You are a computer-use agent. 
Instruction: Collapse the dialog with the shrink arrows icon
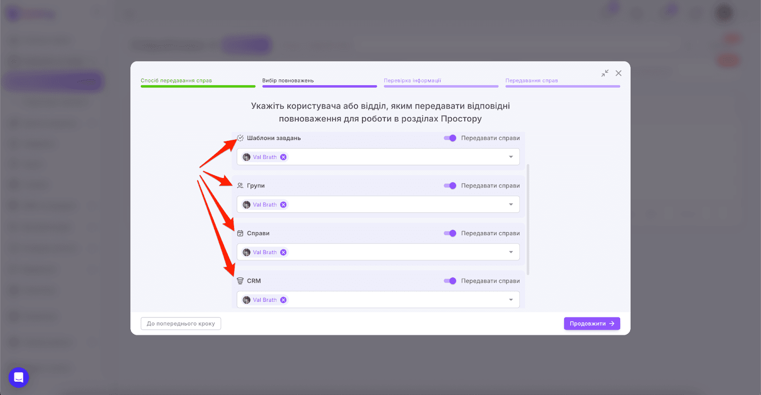click(605, 73)
